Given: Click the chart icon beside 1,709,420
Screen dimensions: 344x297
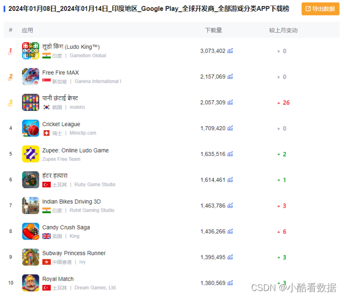Looking at the screenshot, I should coord(230,128).
